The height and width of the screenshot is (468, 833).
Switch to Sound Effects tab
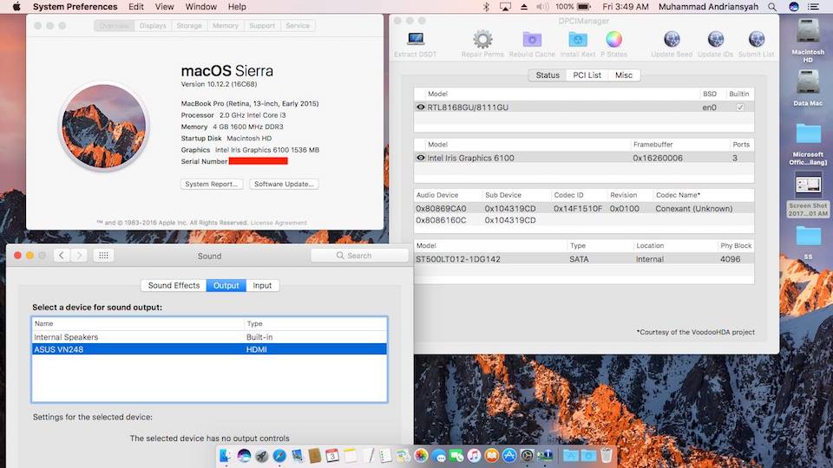pyautogui.click(x=174, y=285)
